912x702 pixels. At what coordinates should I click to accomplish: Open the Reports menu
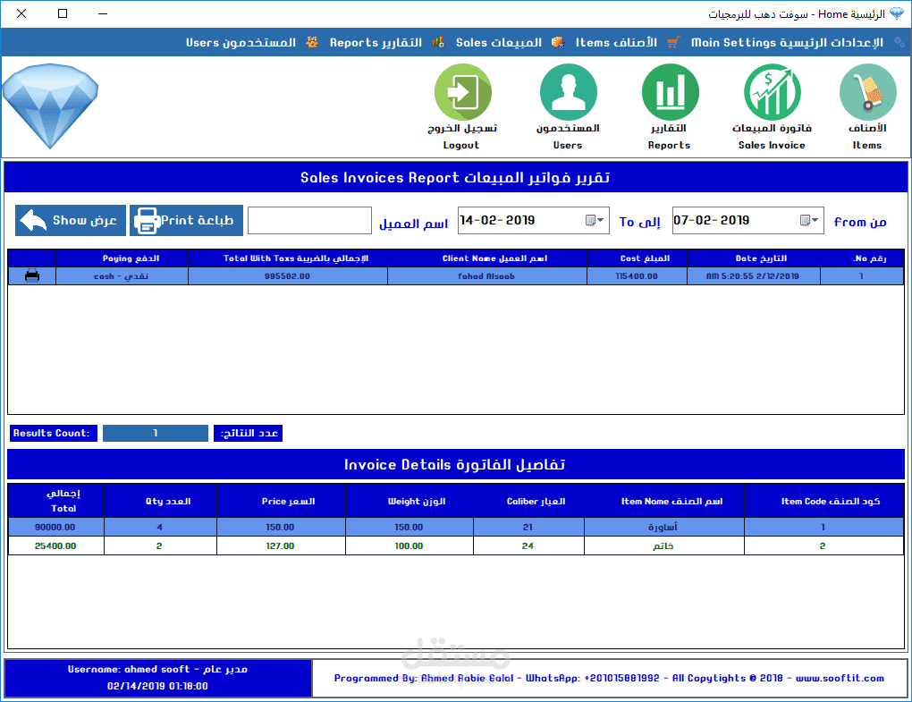coord(376,42)
